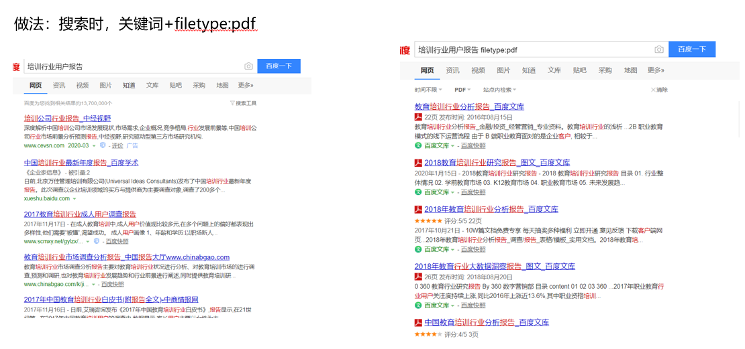Image resolution: width=745 pixels, height=349 pixels.
Task: Click camera icon in the search box without filetype
Action: click(x=248, y=66)
